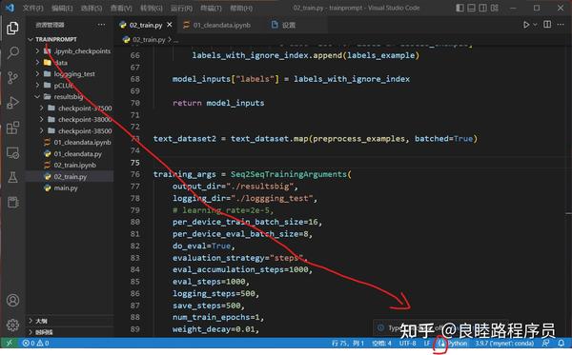Open the Extensions view
The image size is (572, 355).
click(x=12, y=128)
